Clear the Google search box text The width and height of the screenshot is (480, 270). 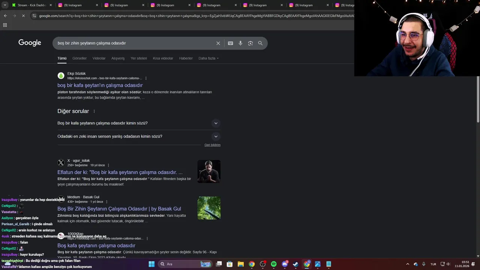pos(218,43)
